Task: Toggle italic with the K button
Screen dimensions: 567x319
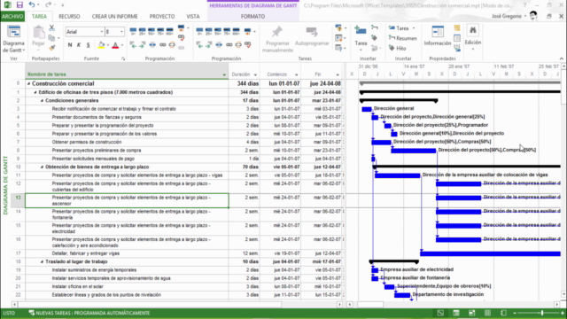Action: pyautogui.click(x=79, y=45)
